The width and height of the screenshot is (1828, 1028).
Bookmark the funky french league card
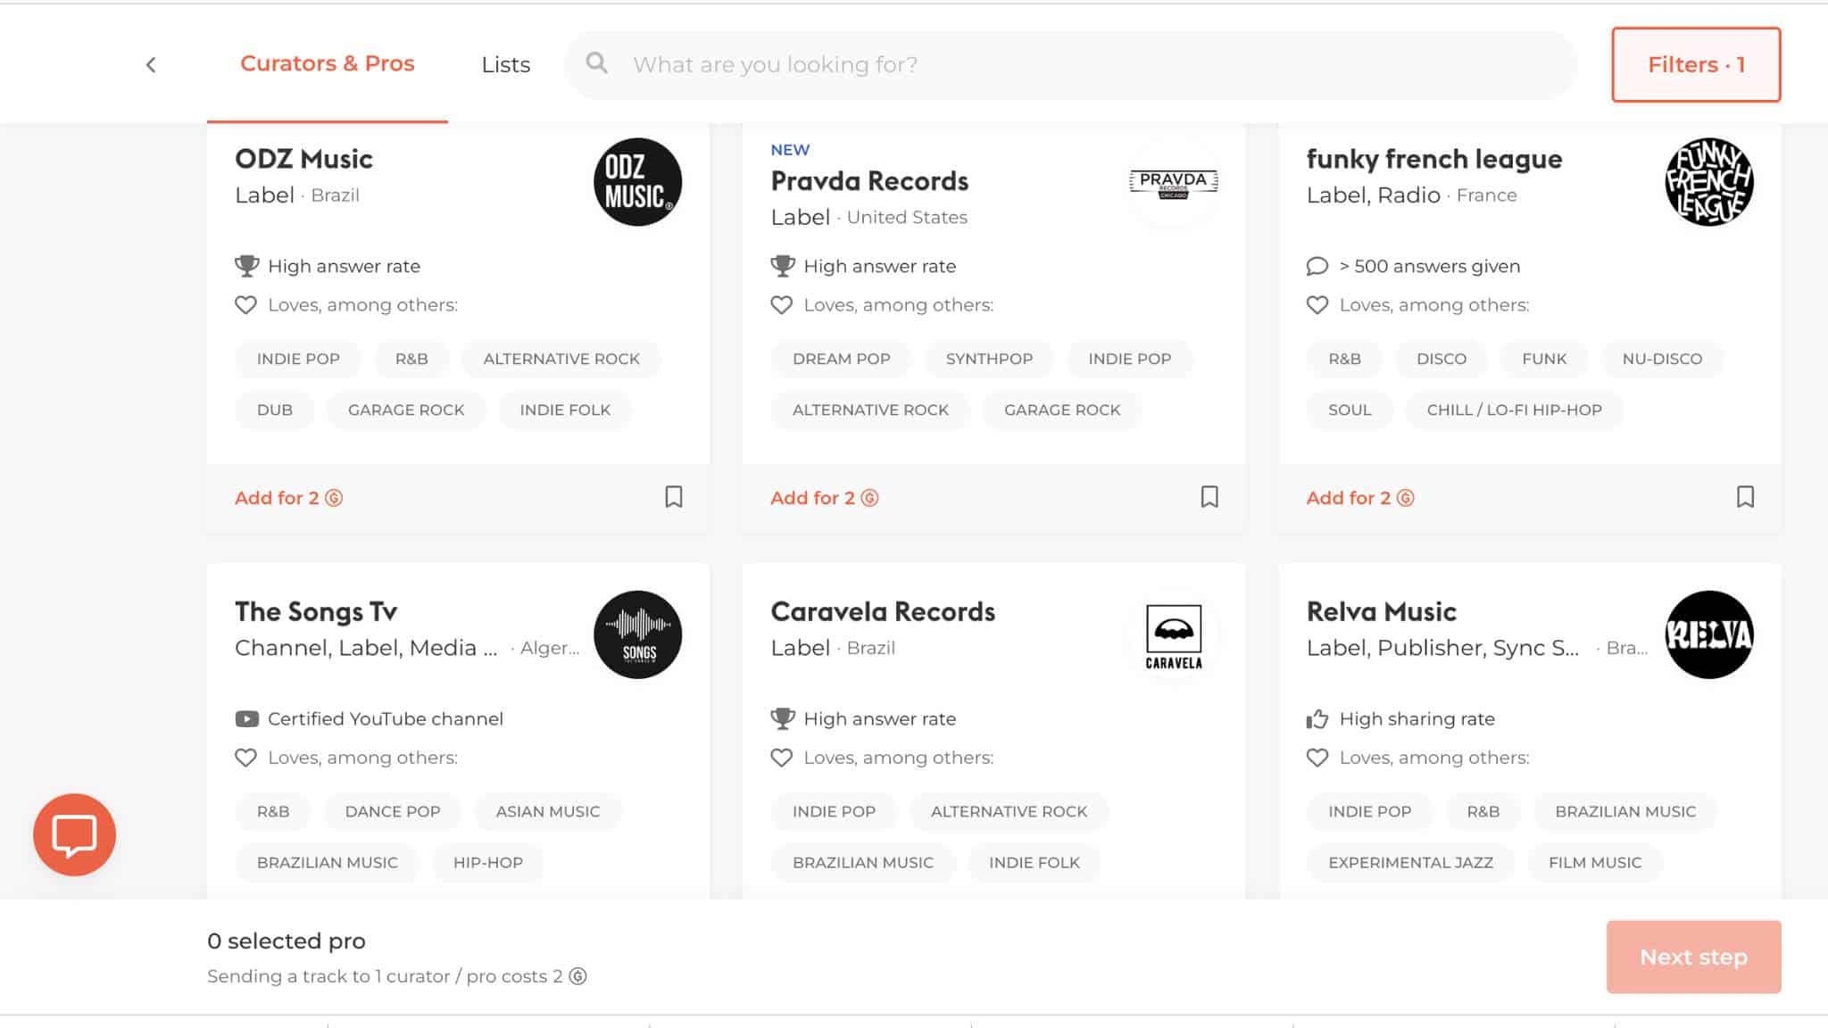1745,497
